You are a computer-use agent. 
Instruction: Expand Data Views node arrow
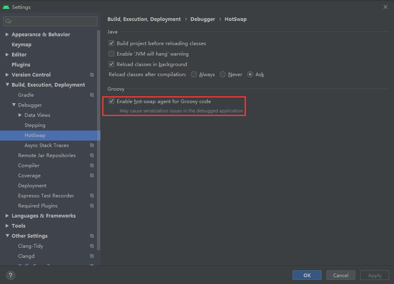pos(20,115)
